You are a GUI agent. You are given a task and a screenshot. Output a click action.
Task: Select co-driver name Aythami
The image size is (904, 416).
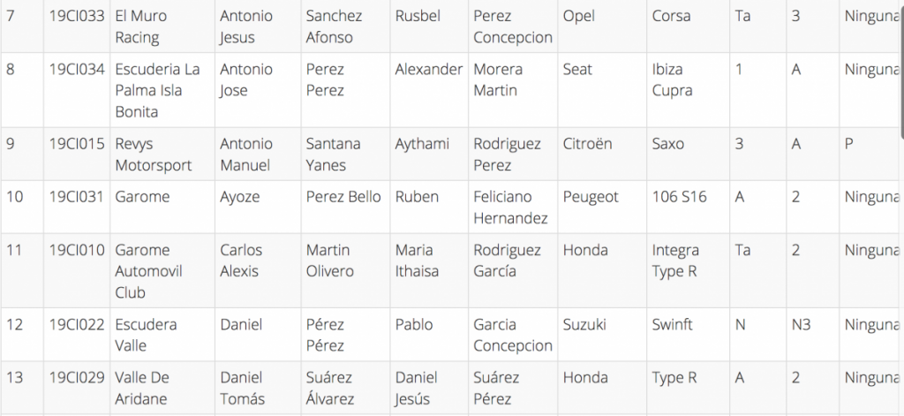click(x=423, y=144)
